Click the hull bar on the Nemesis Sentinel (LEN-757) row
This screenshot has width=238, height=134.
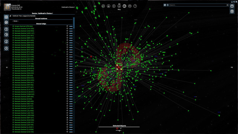71,122
